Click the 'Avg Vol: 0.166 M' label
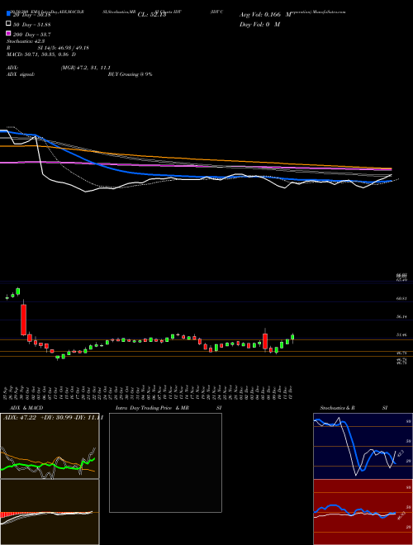Image resolution: width=413 pixels, height=545 pixels. 265,15
